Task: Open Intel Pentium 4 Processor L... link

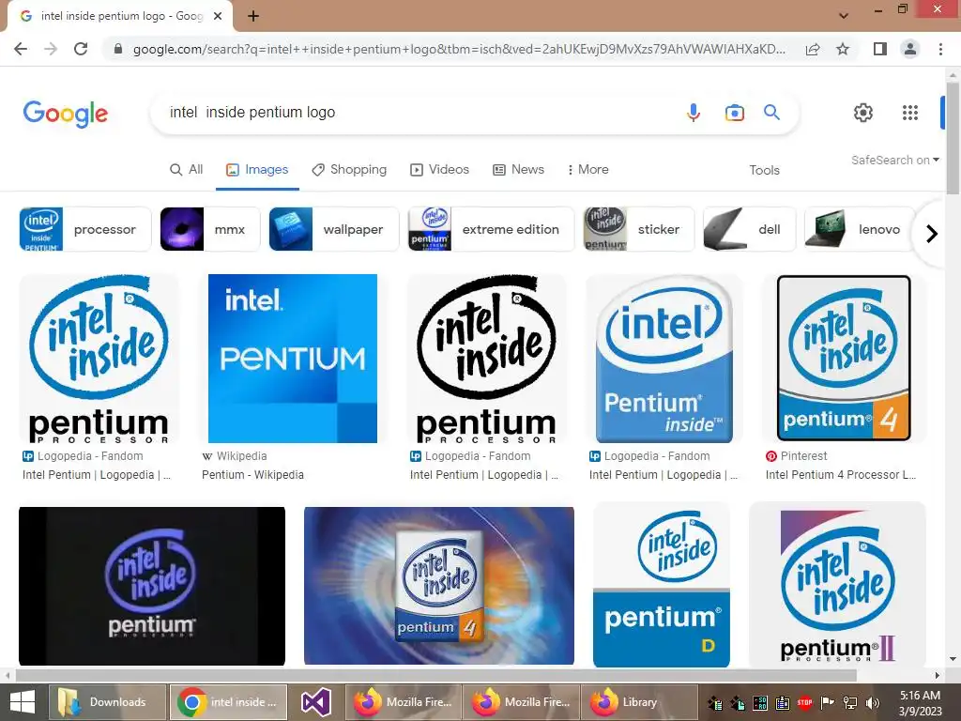Action: point(840,475)
